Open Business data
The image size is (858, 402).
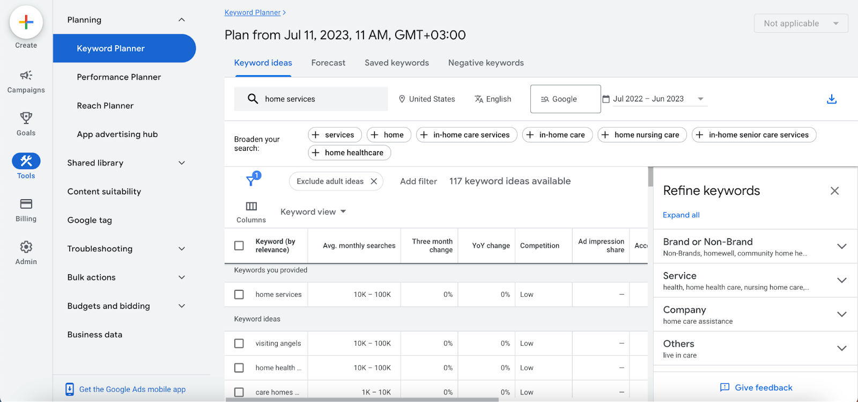[94, 334]
